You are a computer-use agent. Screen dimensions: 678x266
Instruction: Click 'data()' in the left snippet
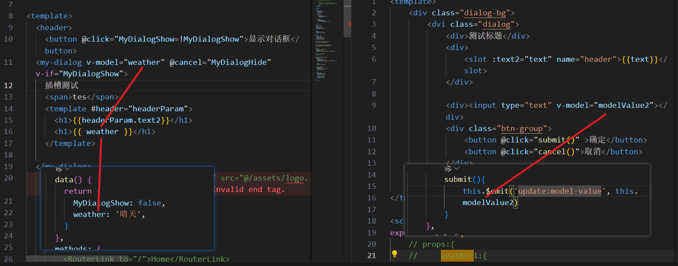point(68,180)
